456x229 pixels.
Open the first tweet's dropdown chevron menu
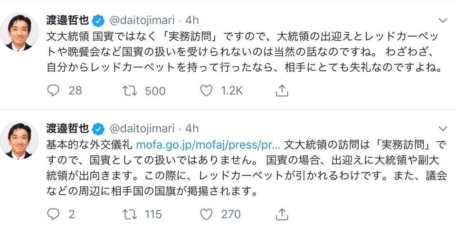442,20
